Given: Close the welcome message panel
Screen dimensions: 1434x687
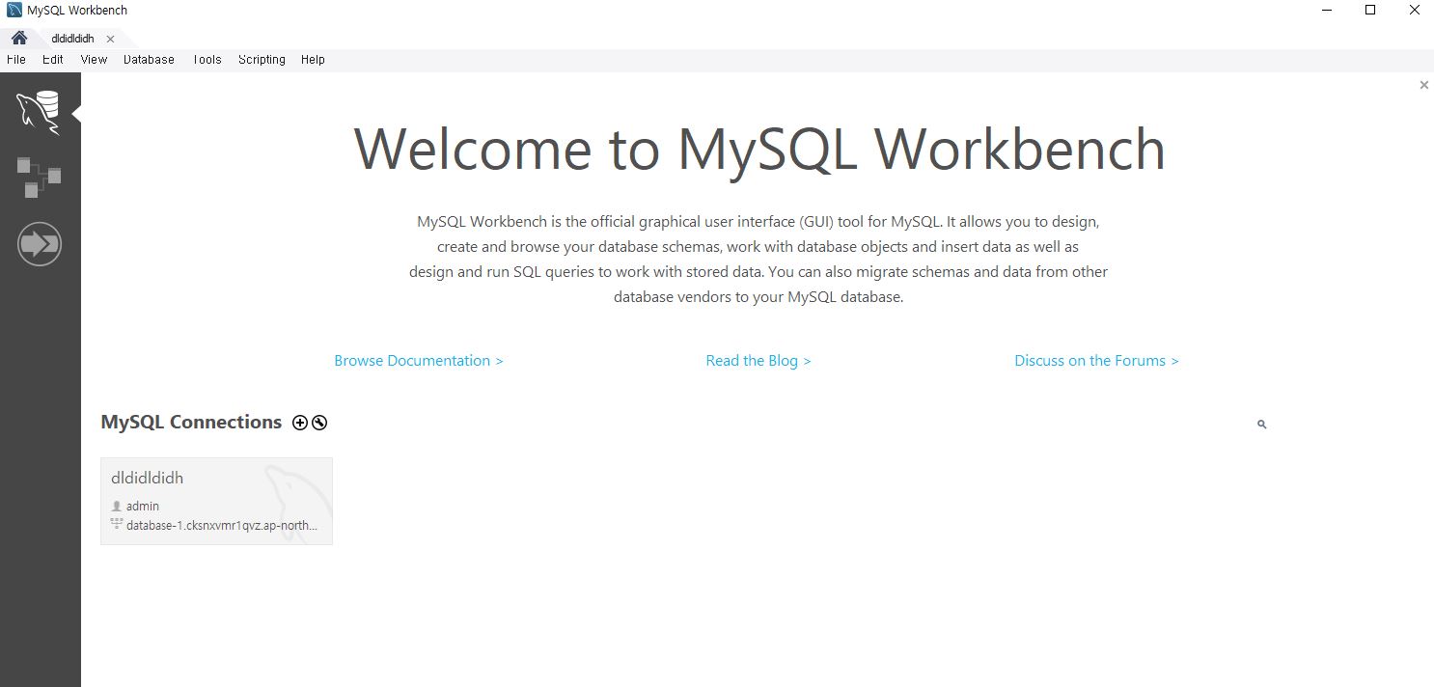Looking at the screenshot, I should click(1423, 85).
